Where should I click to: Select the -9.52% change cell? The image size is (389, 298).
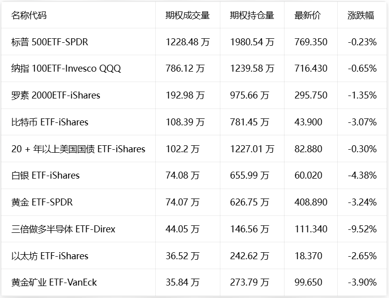362,229
